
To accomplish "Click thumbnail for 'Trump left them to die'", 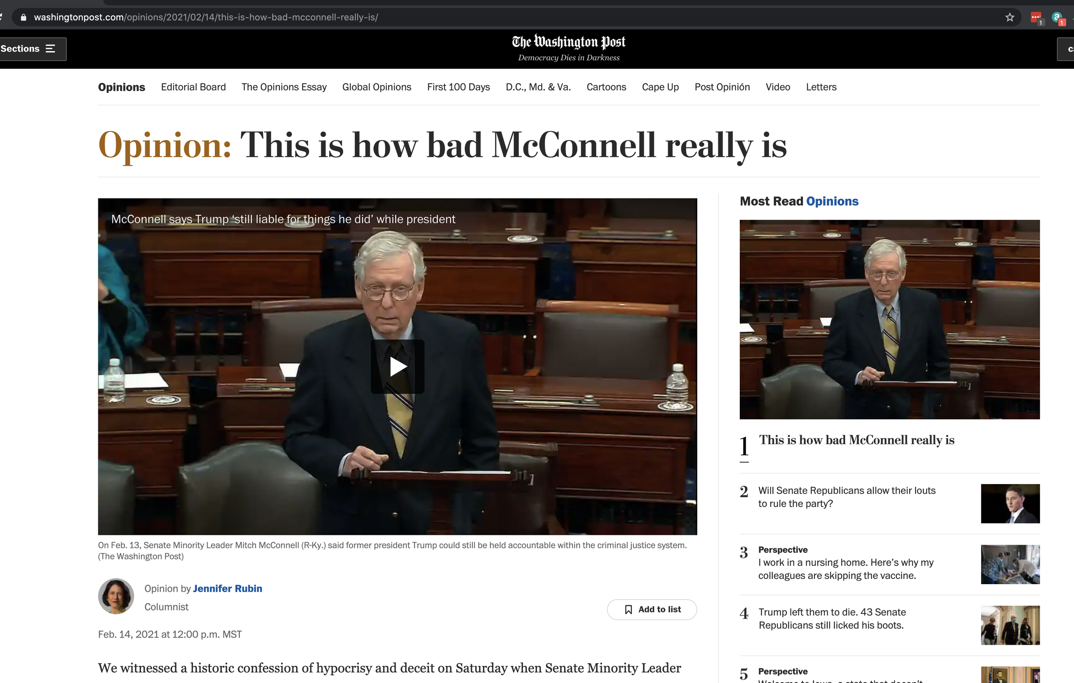I will (1010, 625).
